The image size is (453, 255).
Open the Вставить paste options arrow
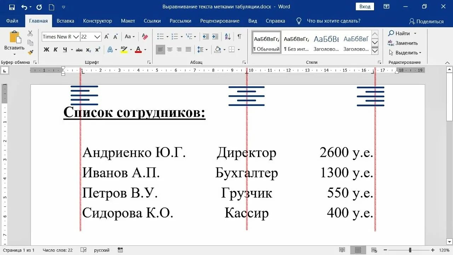tap(15, 55)
